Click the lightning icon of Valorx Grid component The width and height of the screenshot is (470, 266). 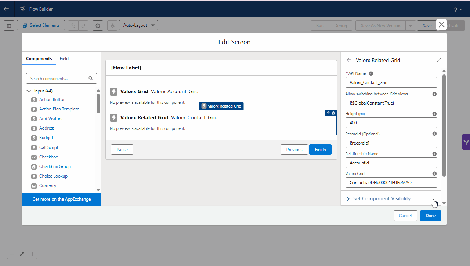113,92
